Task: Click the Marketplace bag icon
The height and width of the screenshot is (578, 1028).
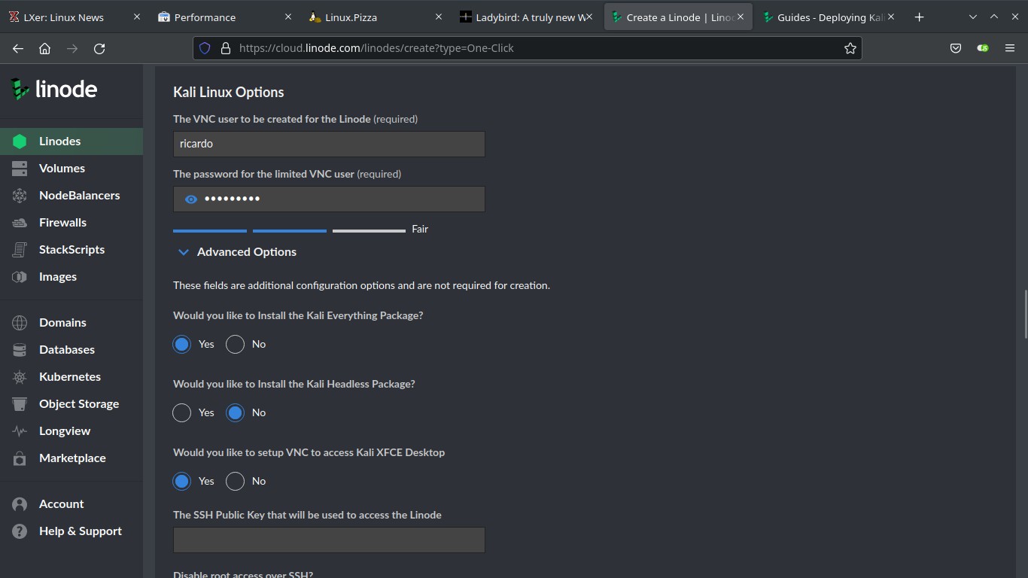Action: coord(20,458)
